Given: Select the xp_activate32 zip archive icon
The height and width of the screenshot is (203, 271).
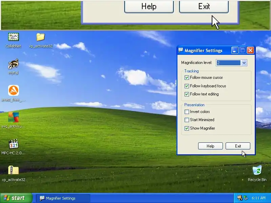Looking at the screenshot, I should coord(14,170).
